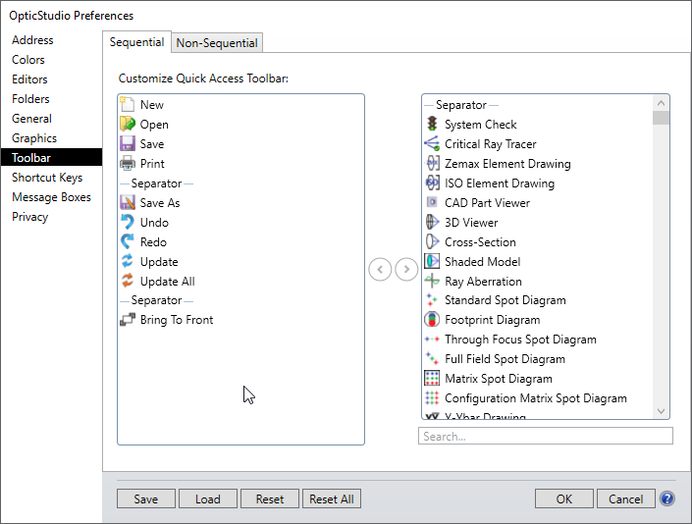Click the Bring To Front icon

128,320
